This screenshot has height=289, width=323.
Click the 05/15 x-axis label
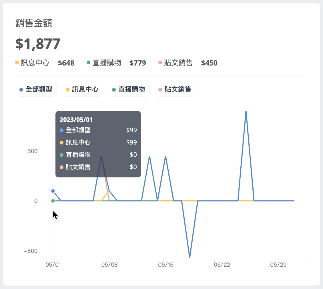pos(166,265)
